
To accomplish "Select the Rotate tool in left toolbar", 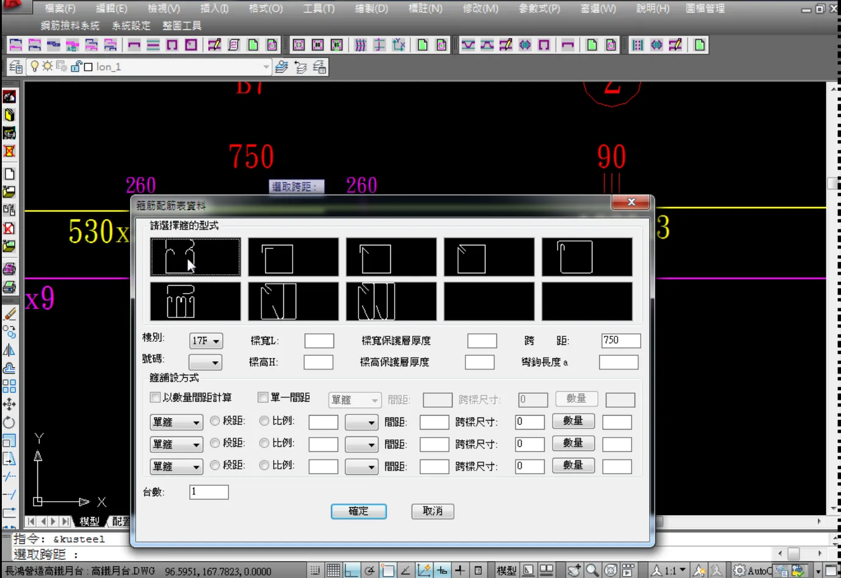I will click(9, 422).
